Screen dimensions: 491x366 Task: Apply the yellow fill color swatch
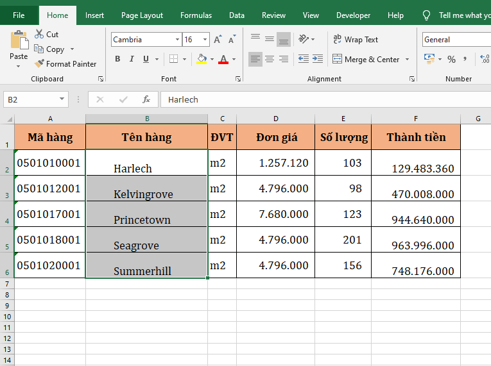(202, 60)
